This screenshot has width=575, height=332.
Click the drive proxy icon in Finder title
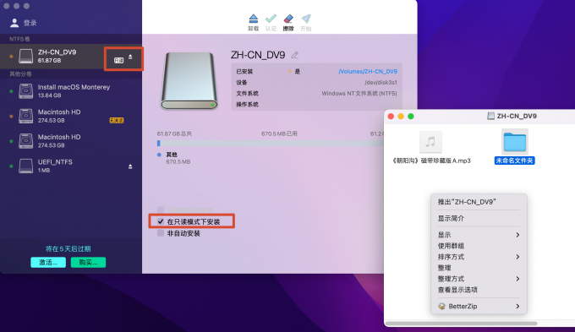[490, 117]
